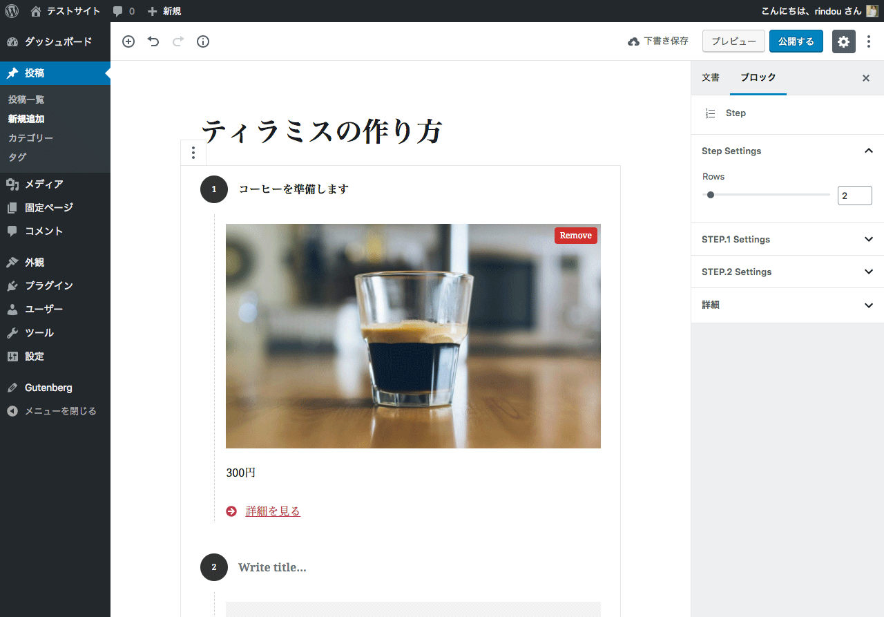This screenshot has height=617, width=884.
Task: Click step 1 title コーヒーを準備します
Action: (x=294, y=189)
